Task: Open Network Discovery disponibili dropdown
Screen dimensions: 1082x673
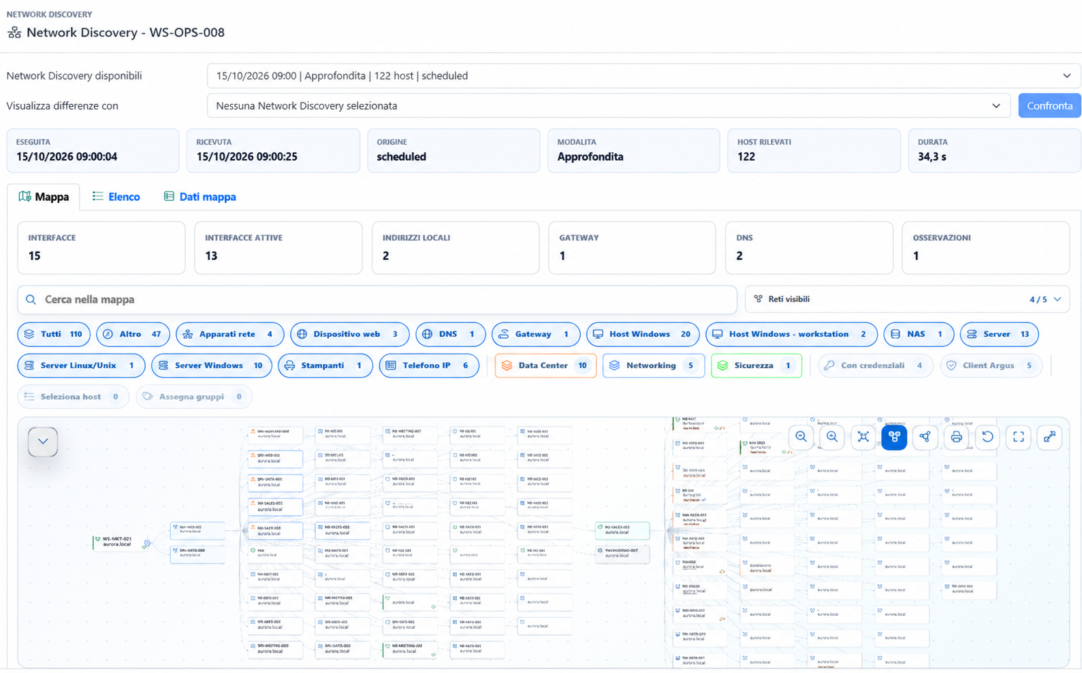Action: pos(643,76)
